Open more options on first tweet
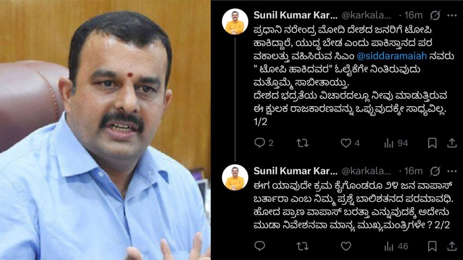 (x=452, y=15)
